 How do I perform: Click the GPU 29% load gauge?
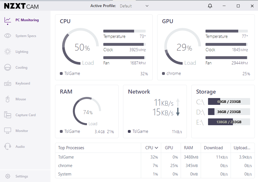point(183,47)
